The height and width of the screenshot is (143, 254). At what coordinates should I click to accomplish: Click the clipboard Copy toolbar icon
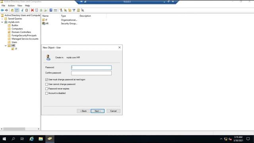coord(27,10)
